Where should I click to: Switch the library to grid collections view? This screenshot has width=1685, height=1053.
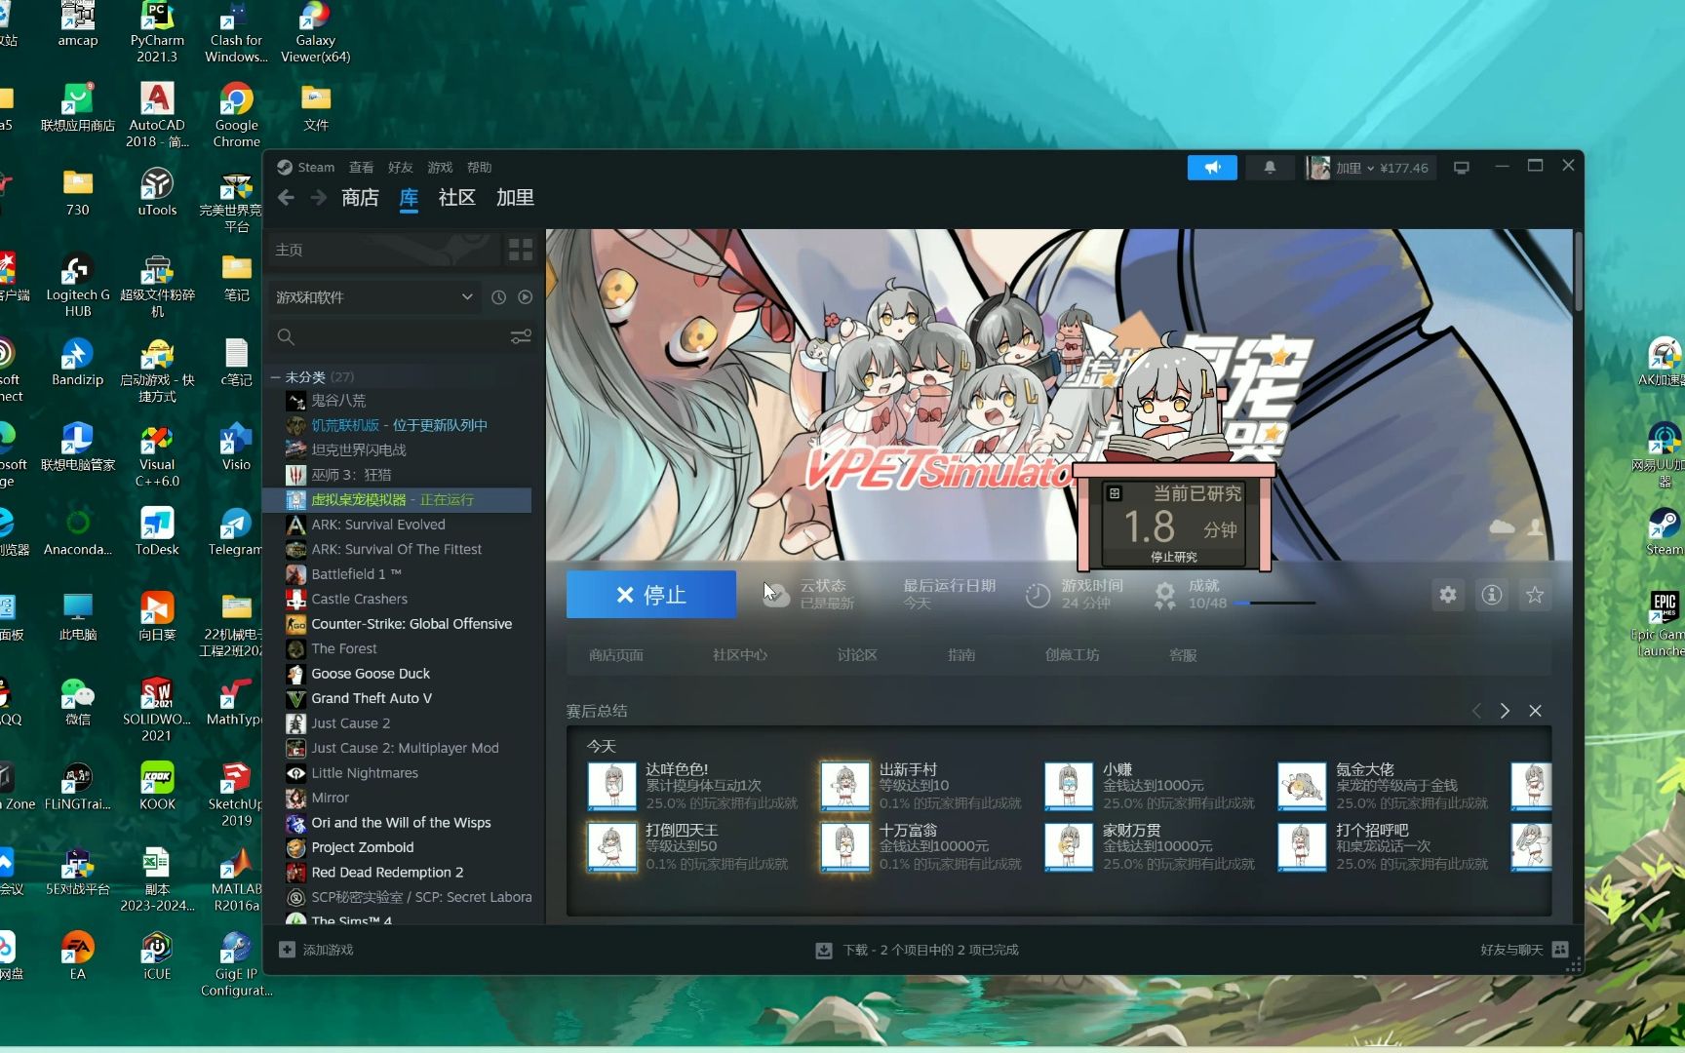pyautogui.click(x=521, y=250)
